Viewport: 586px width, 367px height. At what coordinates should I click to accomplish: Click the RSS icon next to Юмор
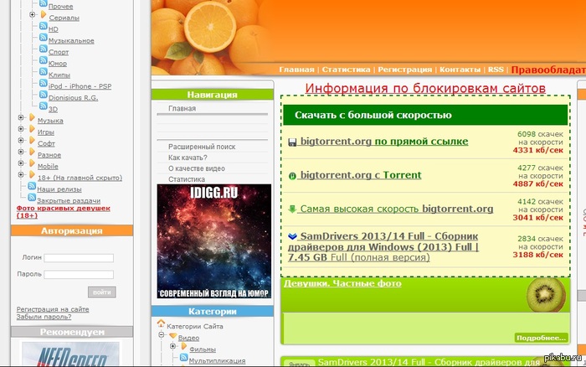point(43,63)
